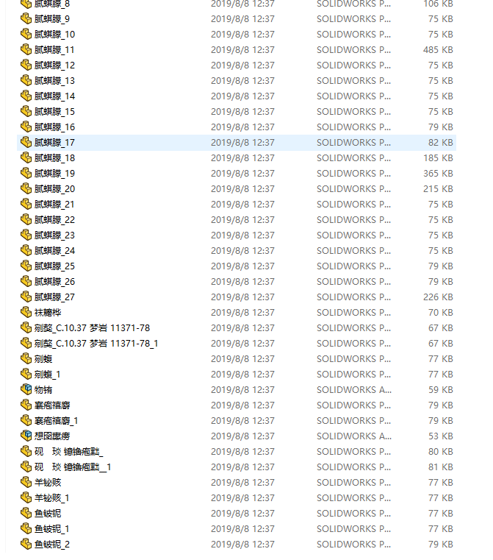
Task: Click the part icon of file ending _16
Action: click(26, 127)
